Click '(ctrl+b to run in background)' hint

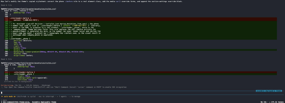[18, 81]
